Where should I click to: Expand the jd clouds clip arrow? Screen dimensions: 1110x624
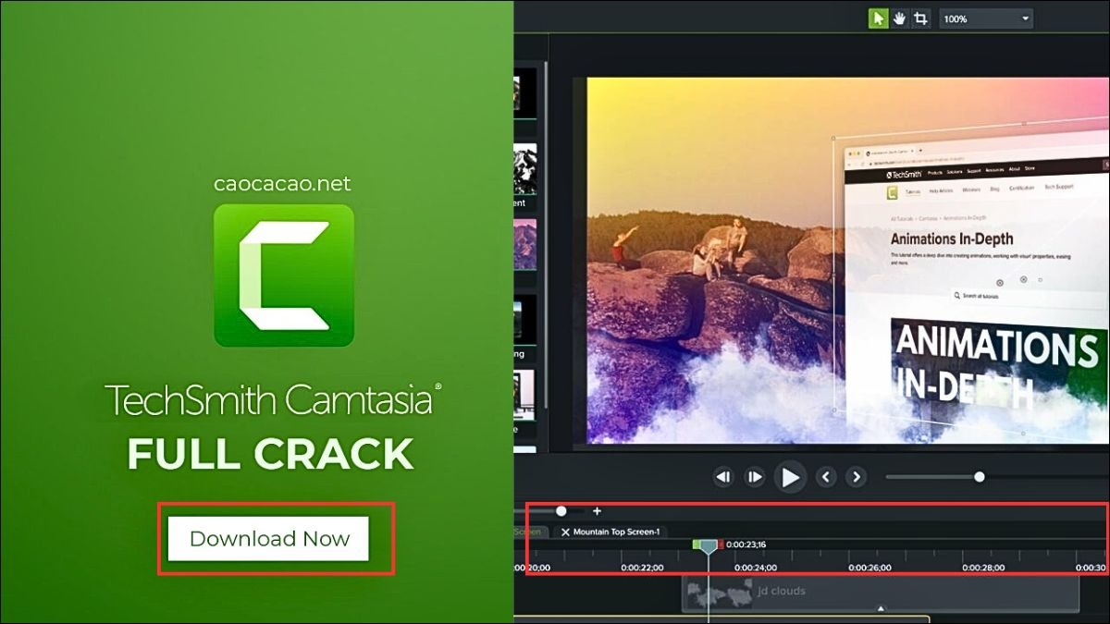click(x=881, y=608)
